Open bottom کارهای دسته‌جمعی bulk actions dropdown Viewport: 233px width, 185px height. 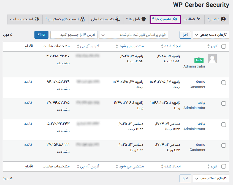coord(211,178)
